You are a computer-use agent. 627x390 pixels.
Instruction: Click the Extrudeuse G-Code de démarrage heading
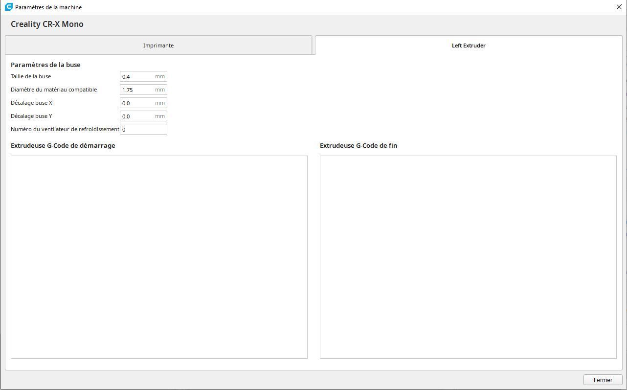tap(63, 145)
